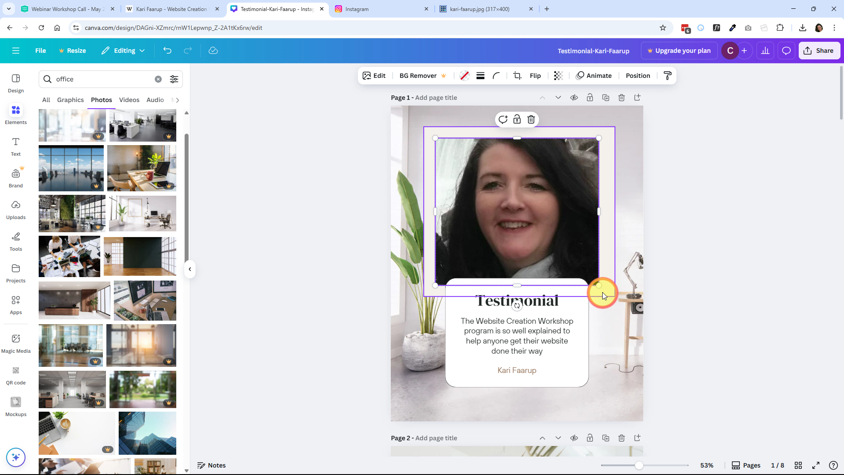Lock Page 1
Viewport: 844px width, 475px height.
[590, 98]
